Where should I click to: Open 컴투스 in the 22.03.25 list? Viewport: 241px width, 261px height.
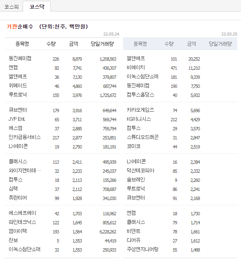pos(133,128)
